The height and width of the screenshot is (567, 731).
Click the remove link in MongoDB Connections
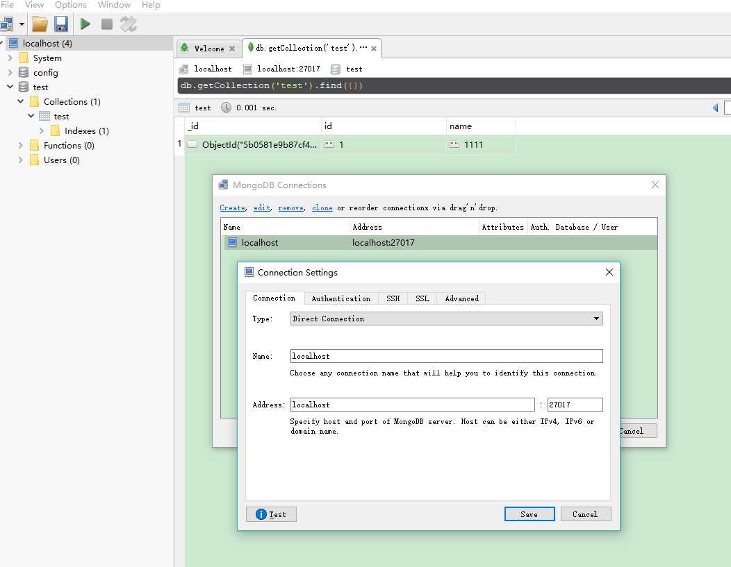point(290,208)
